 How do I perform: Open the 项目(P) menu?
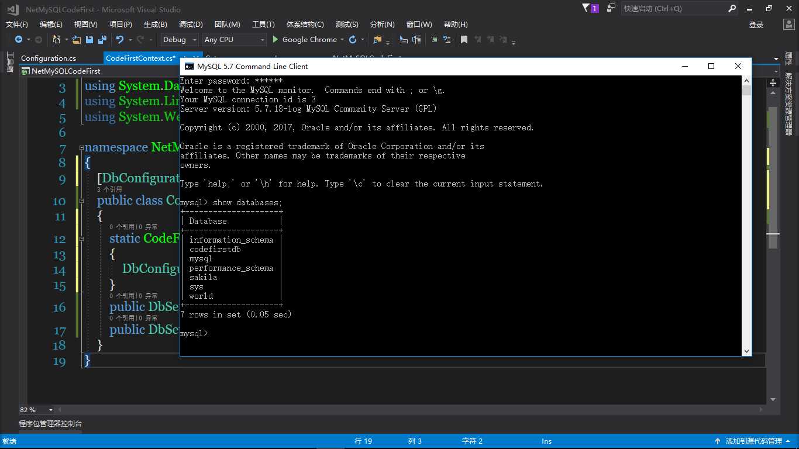120,24
